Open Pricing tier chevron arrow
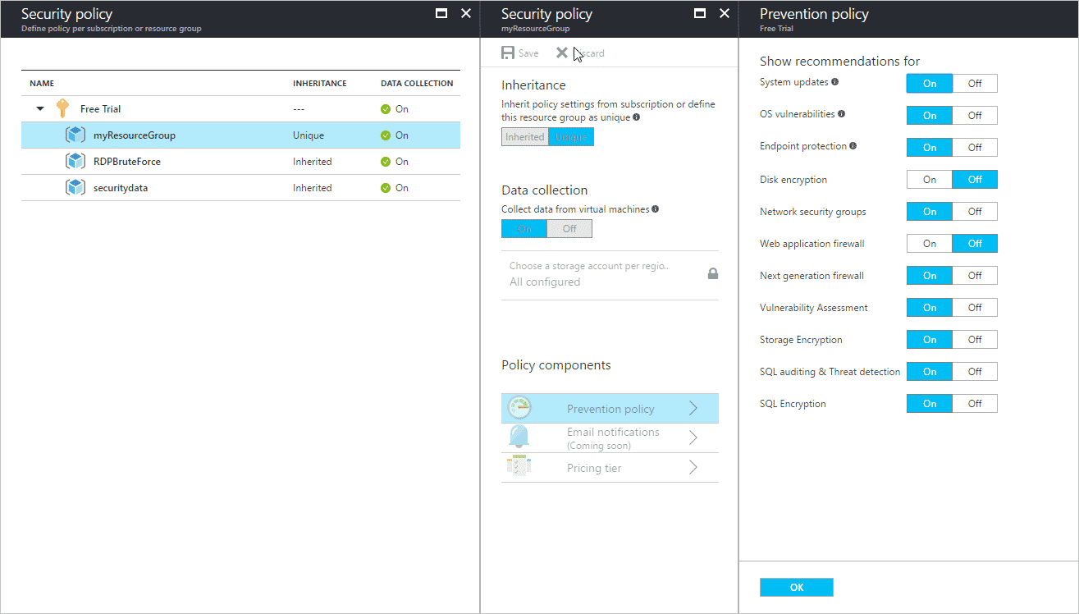Viewport: 1079px width, 614px height. coord(693,468)
